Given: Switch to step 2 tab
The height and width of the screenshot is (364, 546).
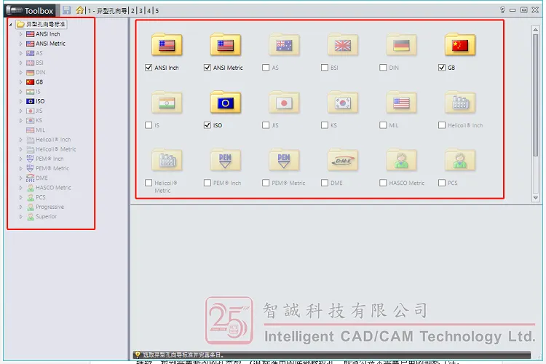Looking at the screenshot, I should [132, 11].
